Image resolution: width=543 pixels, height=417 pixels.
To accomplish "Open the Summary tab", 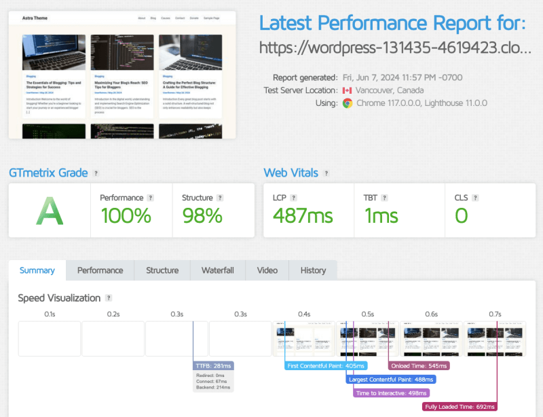I will pos(37,270).
